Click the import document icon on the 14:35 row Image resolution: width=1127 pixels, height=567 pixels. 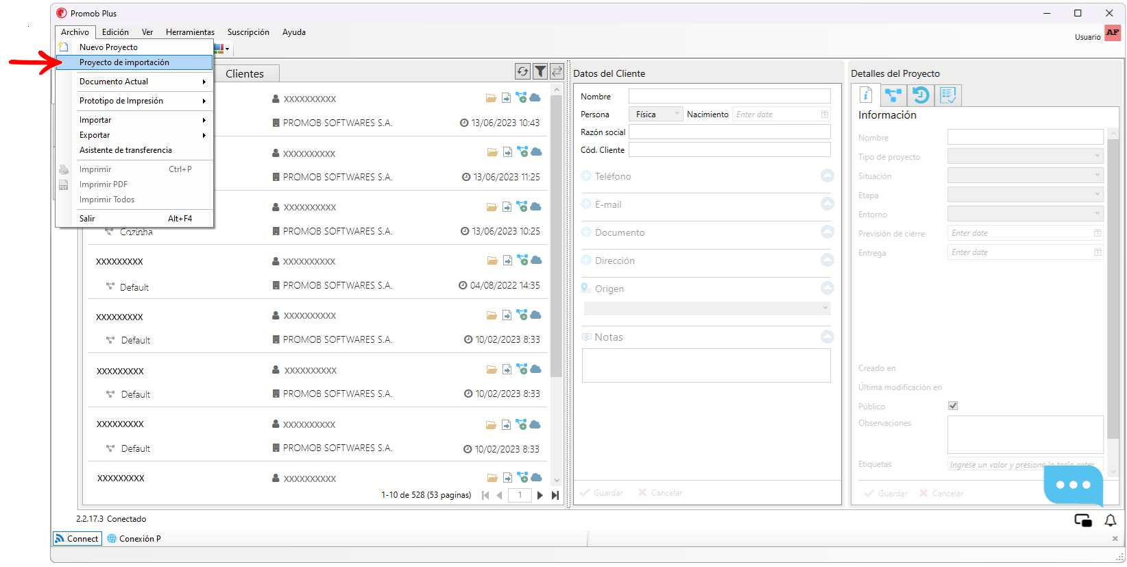[507, 261]
